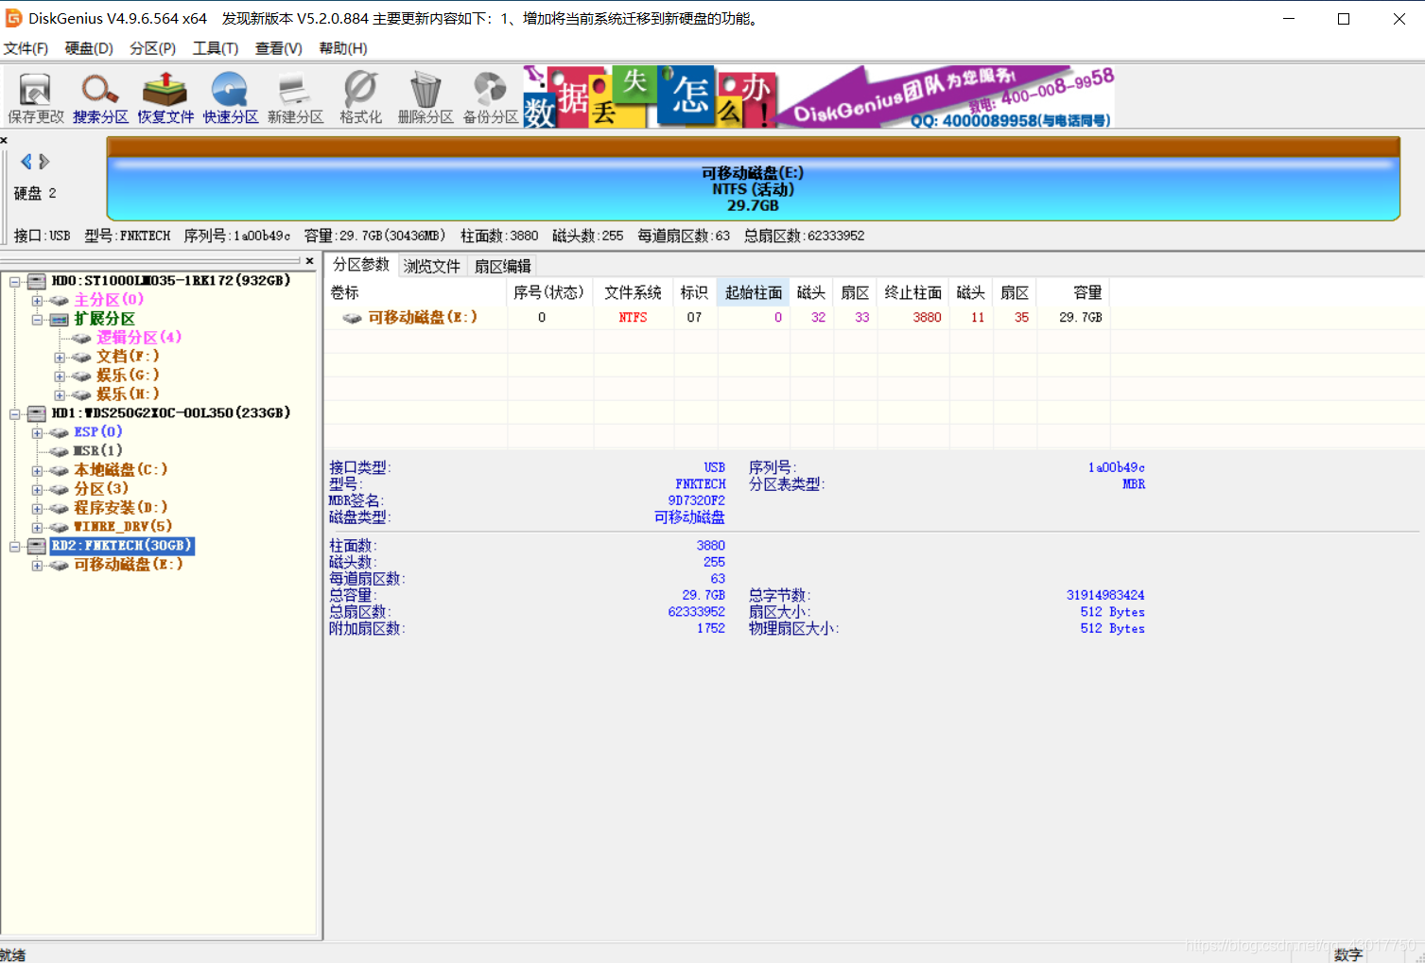
Task: Expand the ESP(0) partition node
Action: (37, 433)
